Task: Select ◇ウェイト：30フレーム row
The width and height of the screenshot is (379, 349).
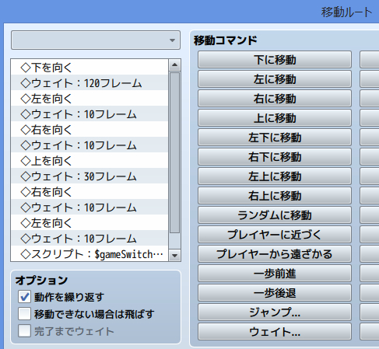Action: tap(89, 176)
